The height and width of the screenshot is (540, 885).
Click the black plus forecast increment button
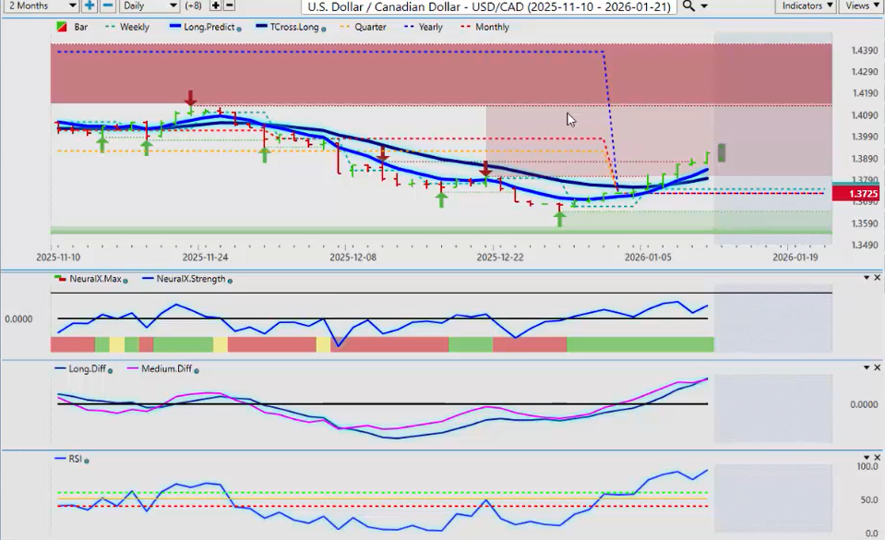click(216, 6)
